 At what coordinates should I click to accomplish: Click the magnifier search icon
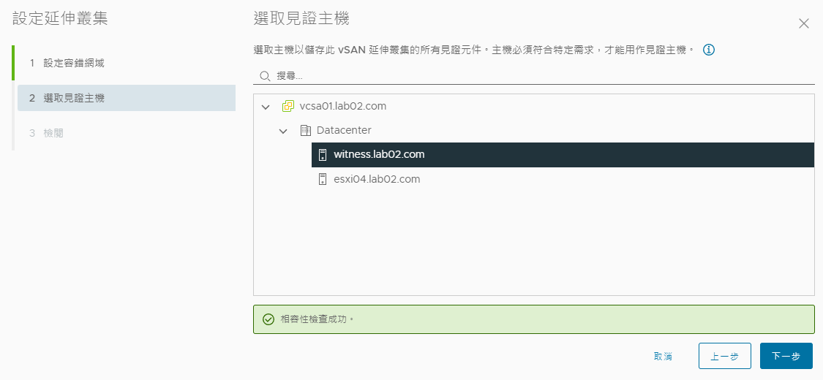(265, 76)
